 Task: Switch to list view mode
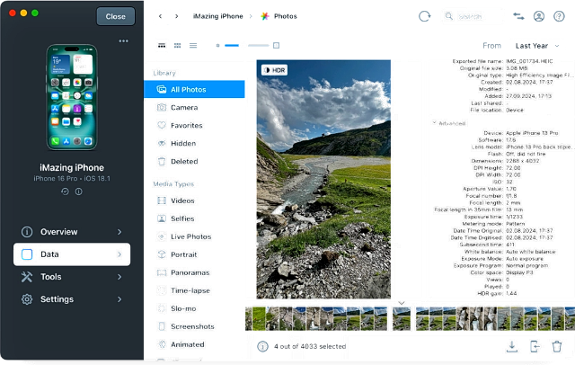[x=193, y=46]
